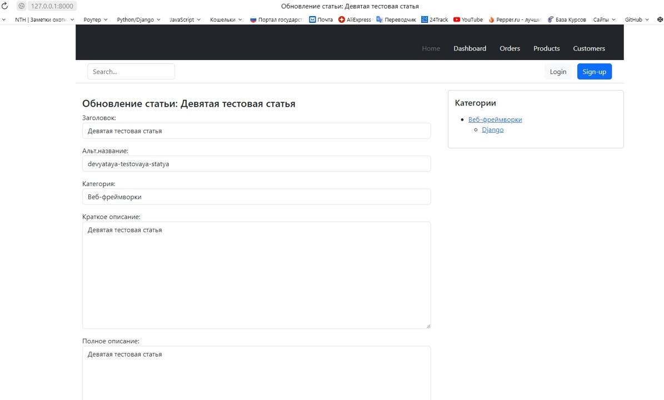Expand the GitHub bookmark folder
This screenshot has height=400, width=664.
[x=637, y=19]
